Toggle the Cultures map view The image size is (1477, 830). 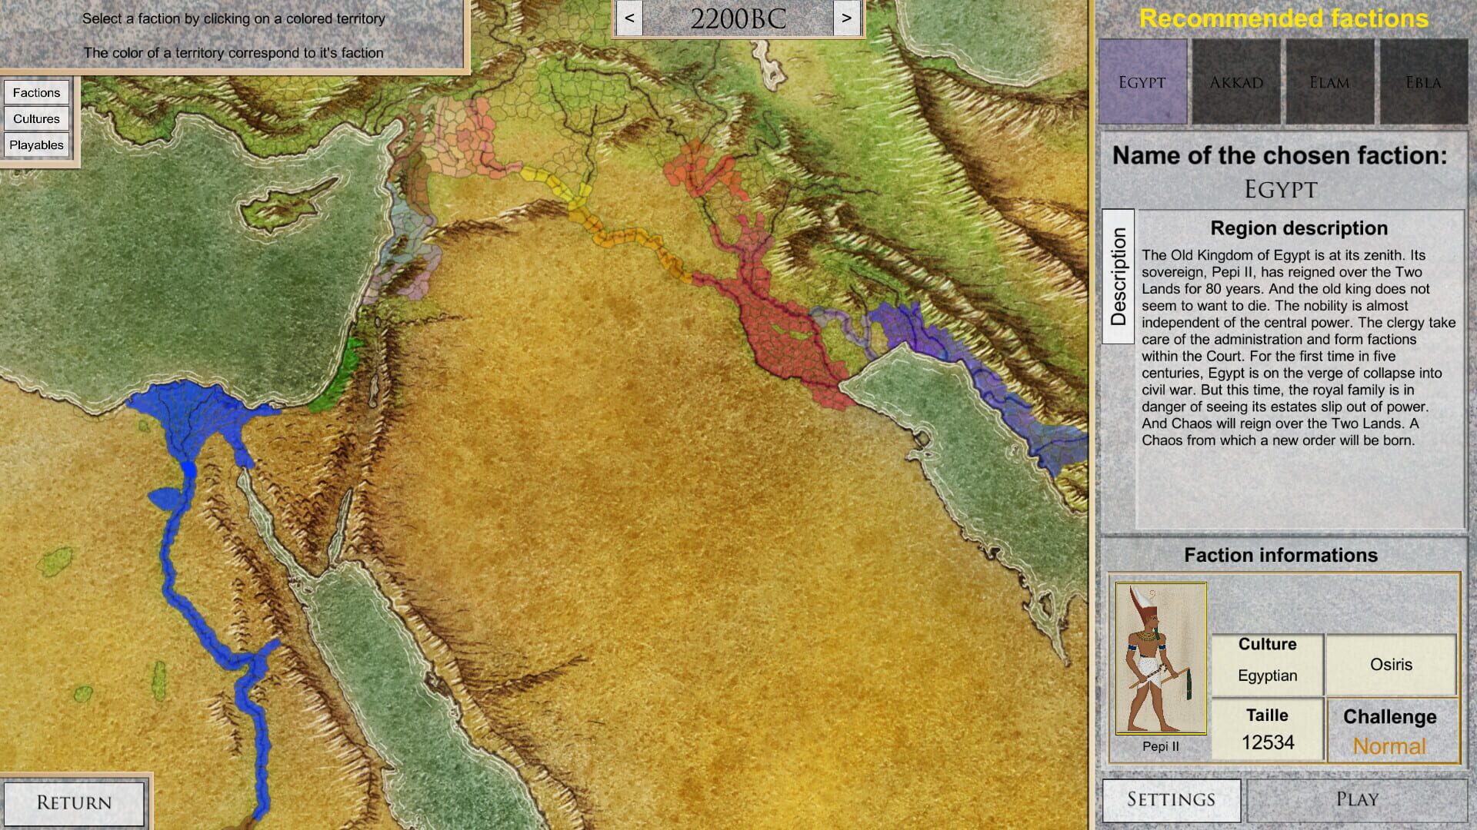37,118
